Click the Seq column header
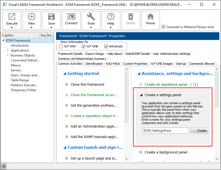The width and height of the screenshot is (221, 170). coord(43,35)
